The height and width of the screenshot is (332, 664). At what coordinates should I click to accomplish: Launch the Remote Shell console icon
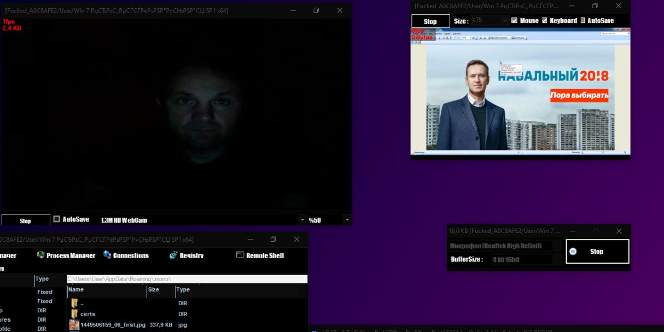[240, 255]
